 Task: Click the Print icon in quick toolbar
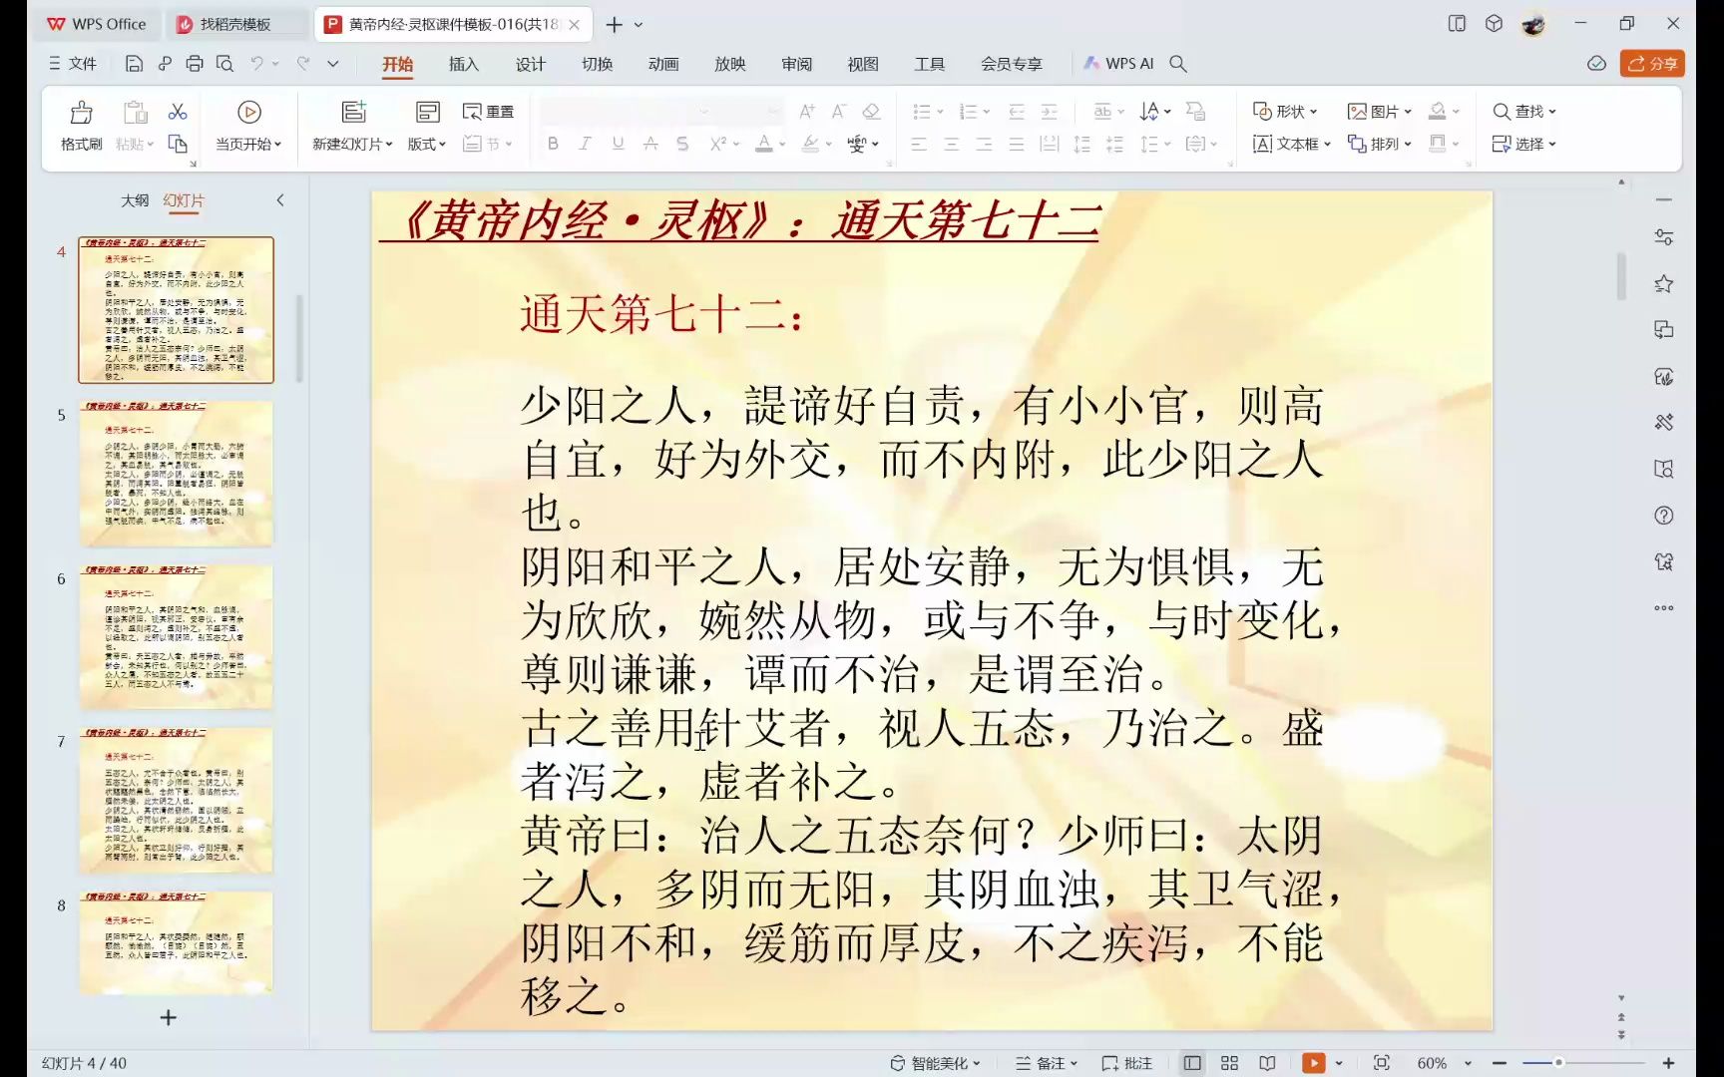point(195,64)
